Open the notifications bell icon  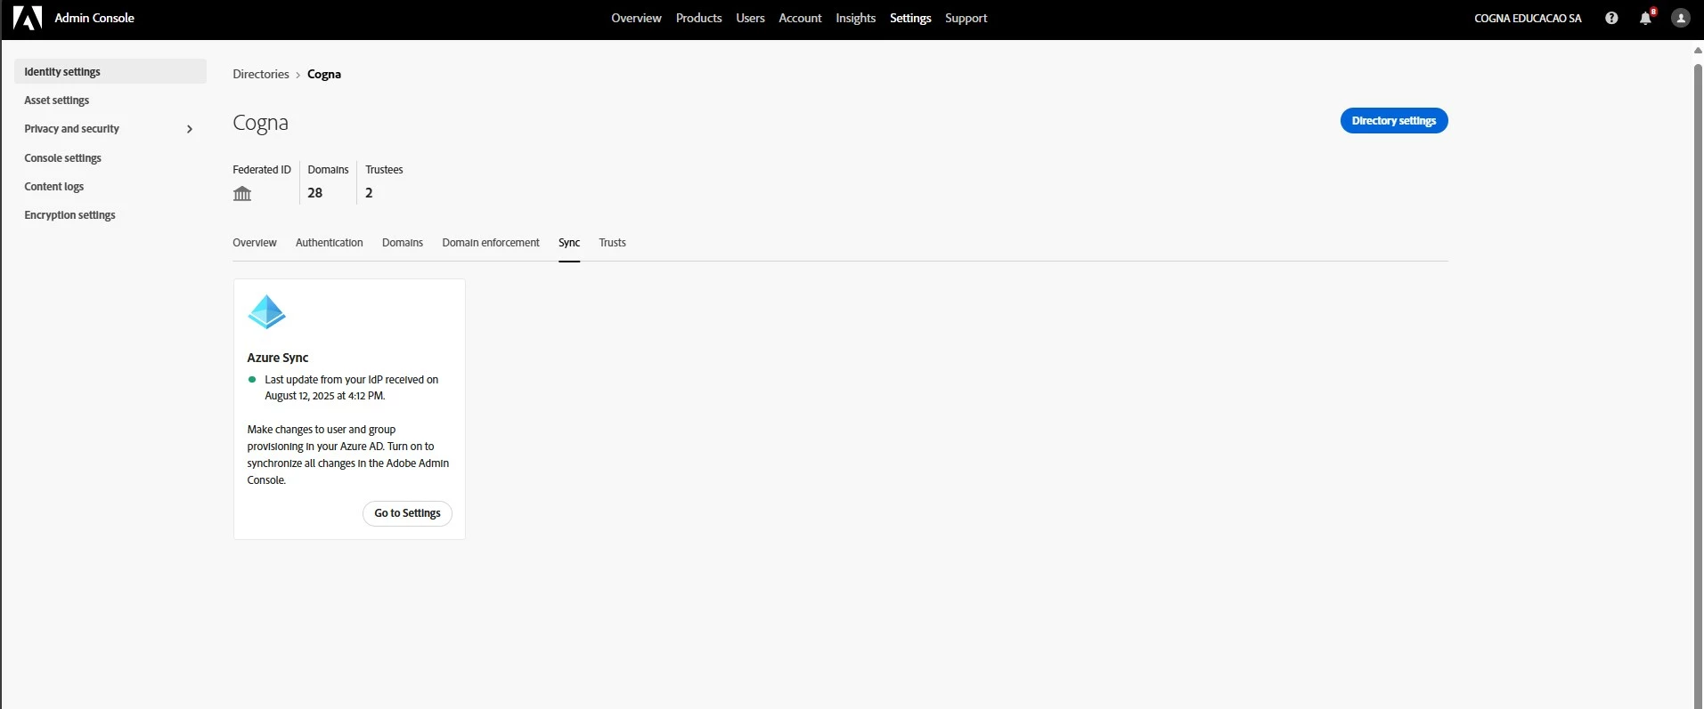click(x=1646, y=18)
